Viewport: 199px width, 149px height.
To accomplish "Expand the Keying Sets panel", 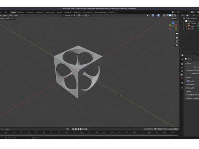I will (x=191, y=88).
